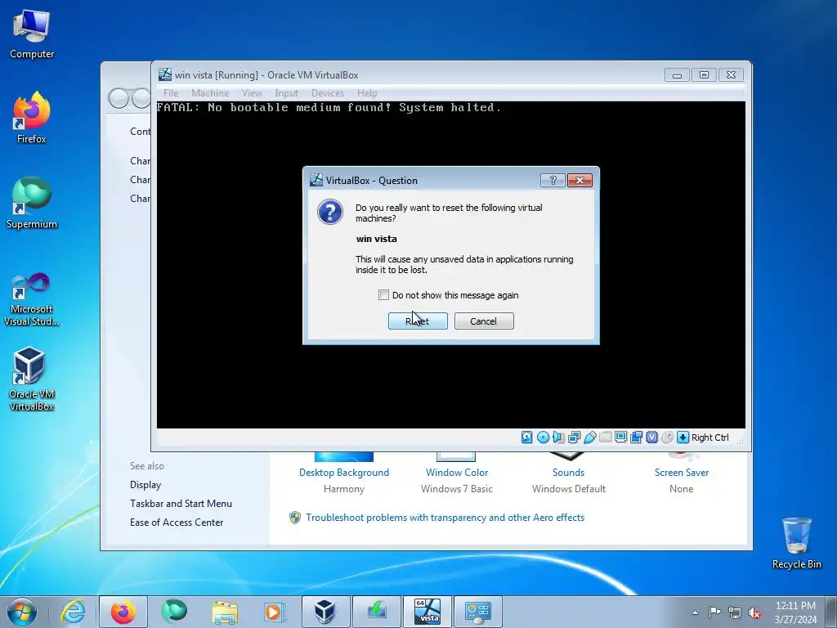Open the Devices menu
The width and height of the screenshot is (837, 628).
point(327,93)
